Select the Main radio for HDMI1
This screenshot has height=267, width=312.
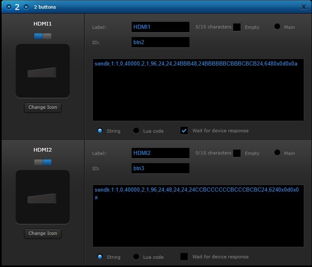click(277, 26)
